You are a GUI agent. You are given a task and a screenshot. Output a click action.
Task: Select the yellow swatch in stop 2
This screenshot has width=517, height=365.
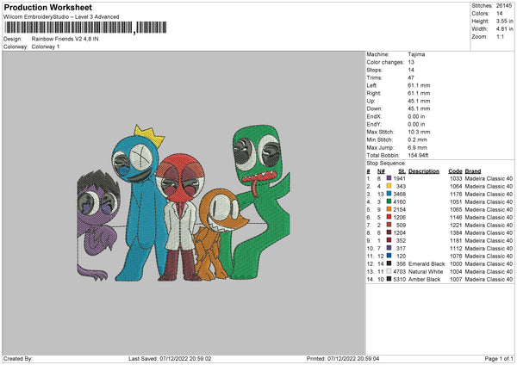389,186
